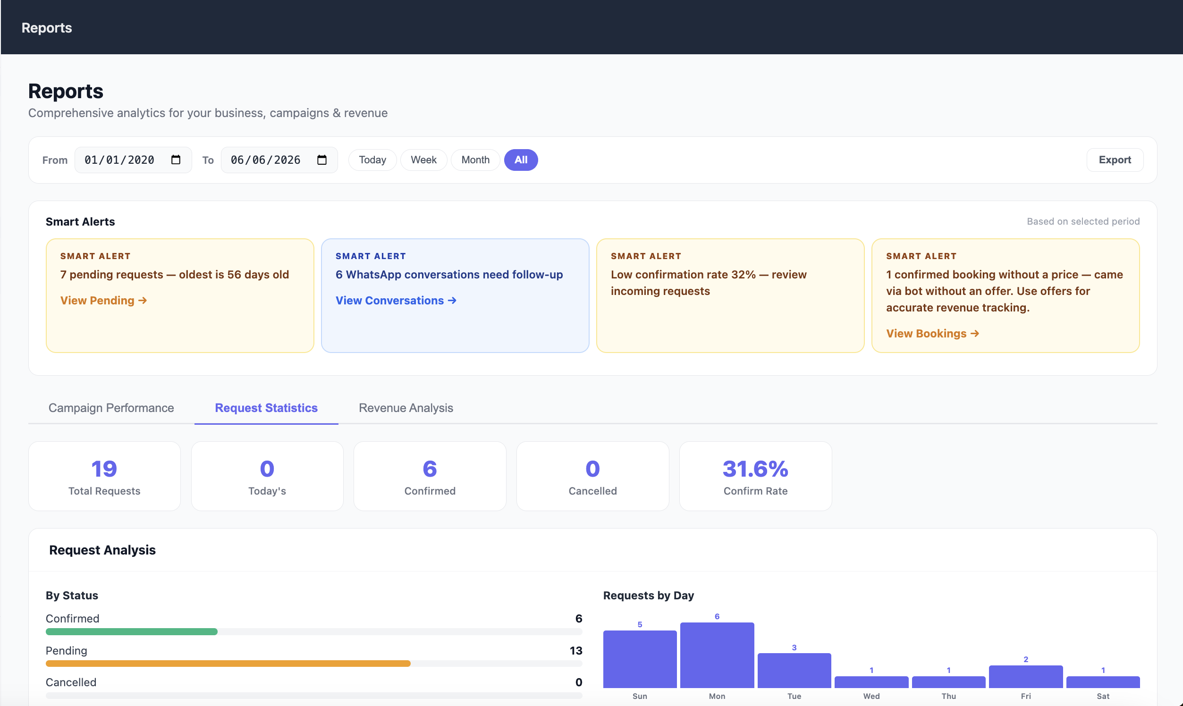The width and height of the screenshot is (1183, 706).
Task: Click the orange Pending status progress bar
Action: 228,664
